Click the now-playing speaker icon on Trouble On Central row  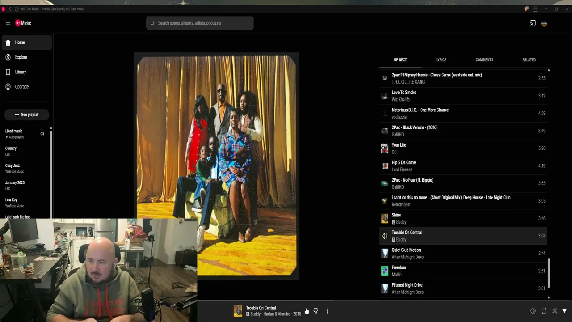tap(384, 236)
